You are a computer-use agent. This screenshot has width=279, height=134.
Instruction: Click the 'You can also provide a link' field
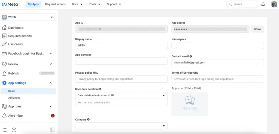pos(121,102)
